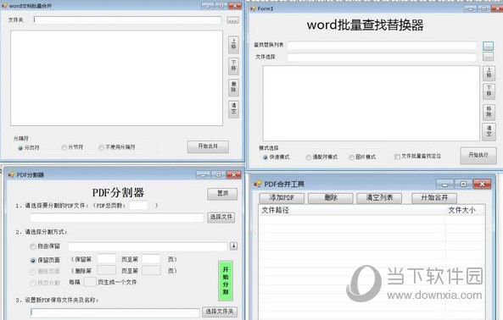Click 开始合并 in the Word merge window
Image resolution: width=503 pixels, height=320 pixels.
[208, 146]
